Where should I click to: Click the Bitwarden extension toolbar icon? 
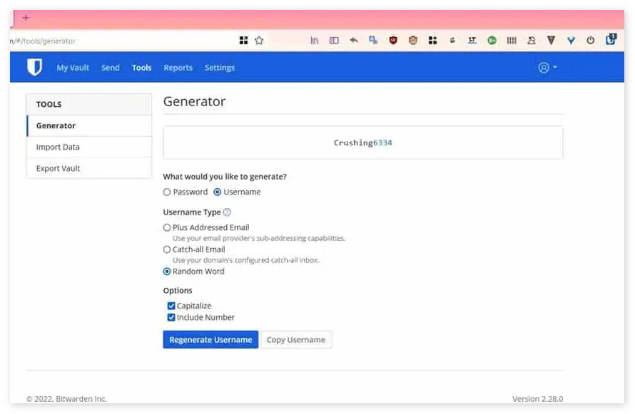(x=611, y=40)
